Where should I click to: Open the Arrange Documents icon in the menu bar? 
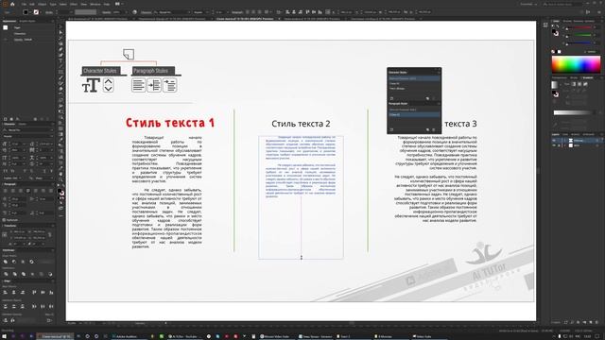118,4
